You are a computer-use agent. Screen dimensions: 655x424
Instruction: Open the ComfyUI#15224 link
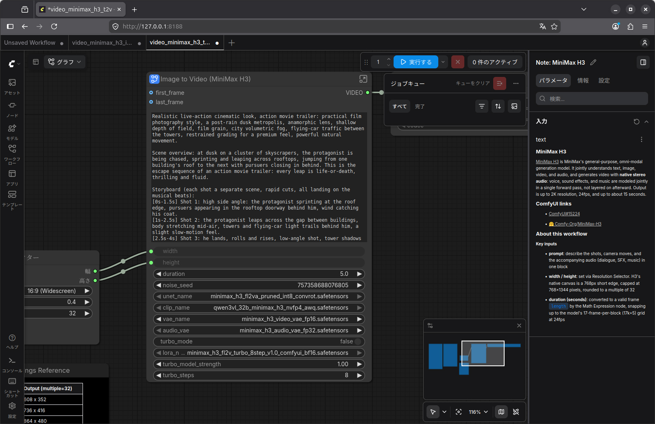564,214
